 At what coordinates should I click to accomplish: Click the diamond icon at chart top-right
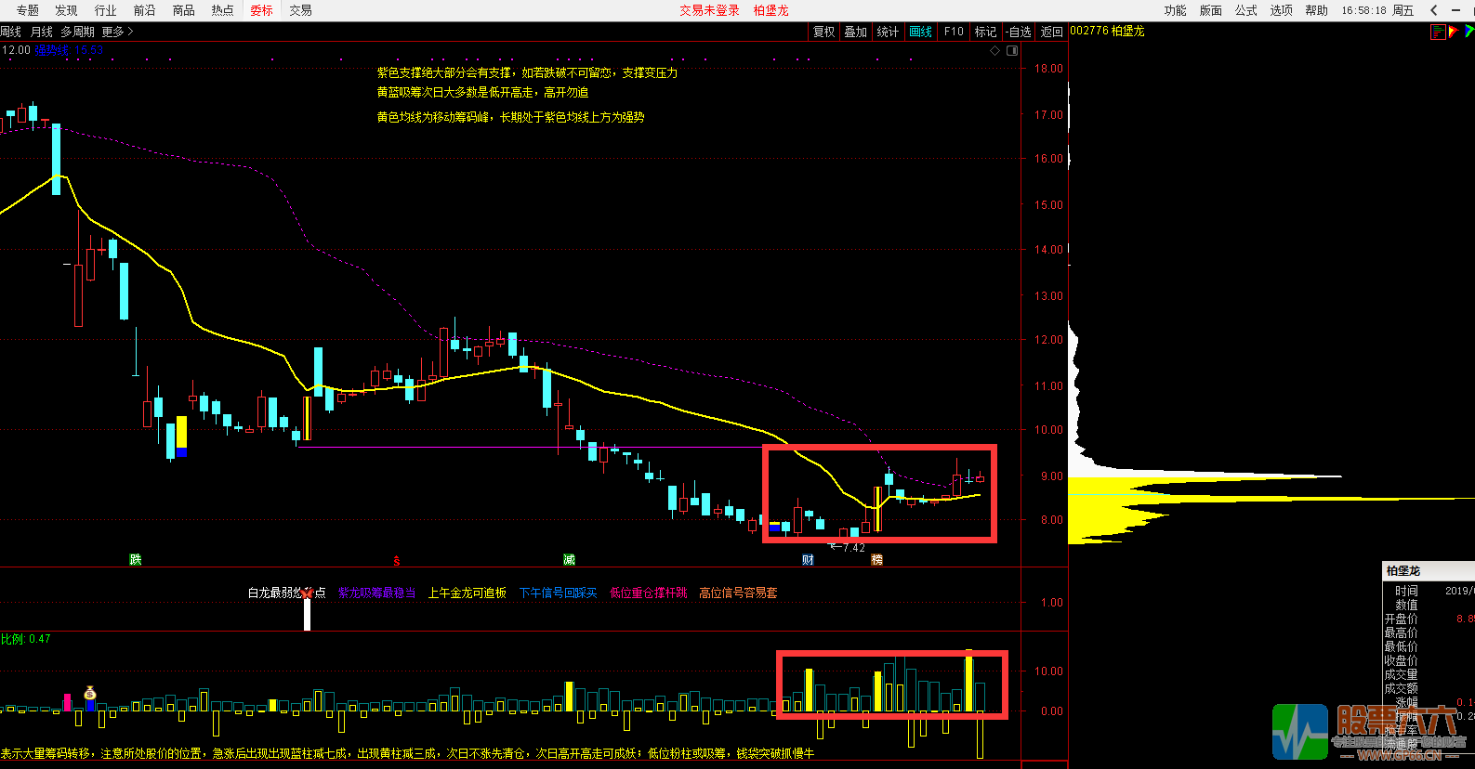(995, 51)
